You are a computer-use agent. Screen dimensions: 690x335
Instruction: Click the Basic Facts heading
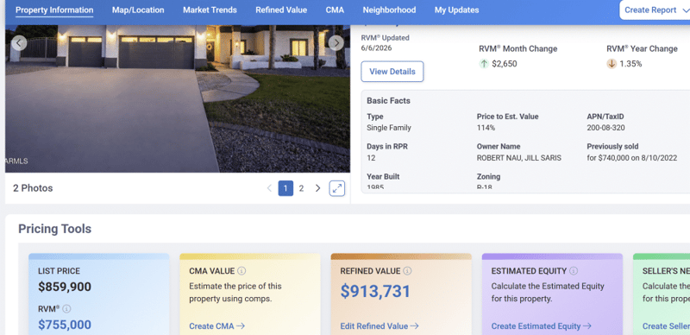[x=389, y=101]
